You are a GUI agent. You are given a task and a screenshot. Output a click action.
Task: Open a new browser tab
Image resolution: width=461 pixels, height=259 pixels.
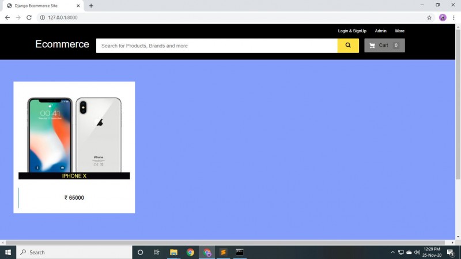coord(91,6)
